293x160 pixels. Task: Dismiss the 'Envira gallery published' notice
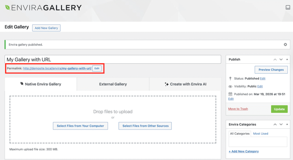pos(285,45)
